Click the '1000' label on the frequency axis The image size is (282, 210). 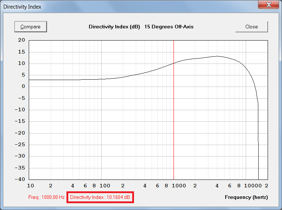point(179,186)
